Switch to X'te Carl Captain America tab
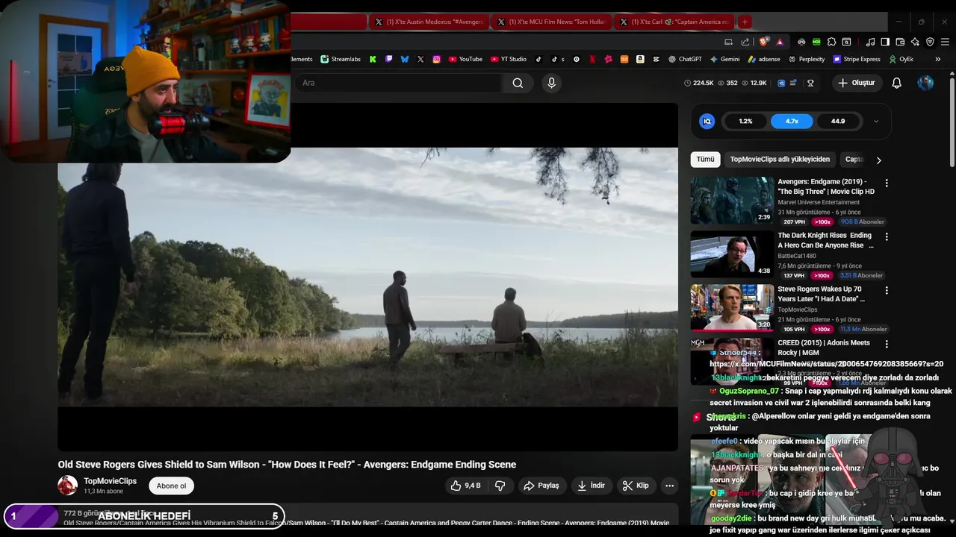This screenshot has width=956, height=537. [x=675, y=22]
